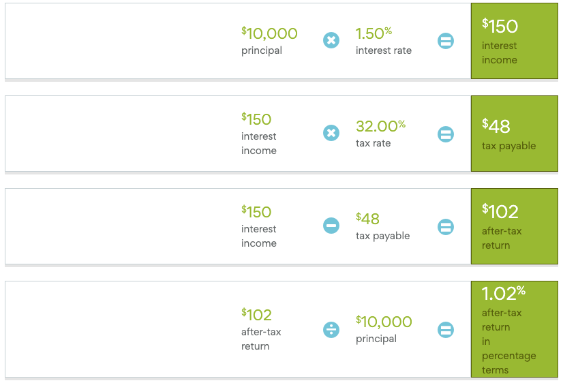Click the equals icon before $150 interest income result
The image size is (563, 383).
pos(446,41)
